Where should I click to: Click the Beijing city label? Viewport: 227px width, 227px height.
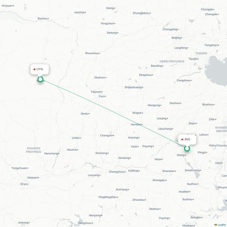[x=176, y=38]
